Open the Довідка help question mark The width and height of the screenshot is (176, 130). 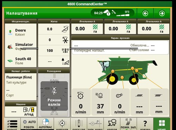[x=145, y=124]
